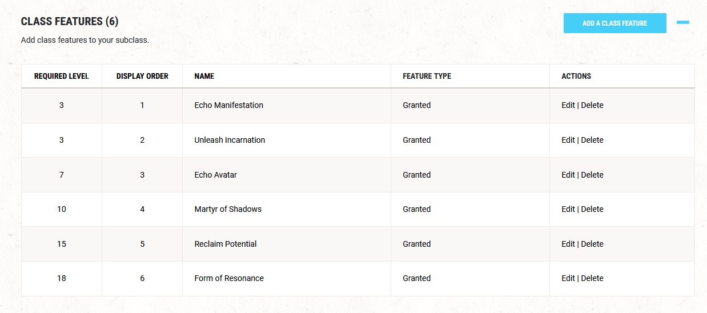Click the Add a Class Feature button
Viewport: 707px width, 313px height.
pos(614,23)
